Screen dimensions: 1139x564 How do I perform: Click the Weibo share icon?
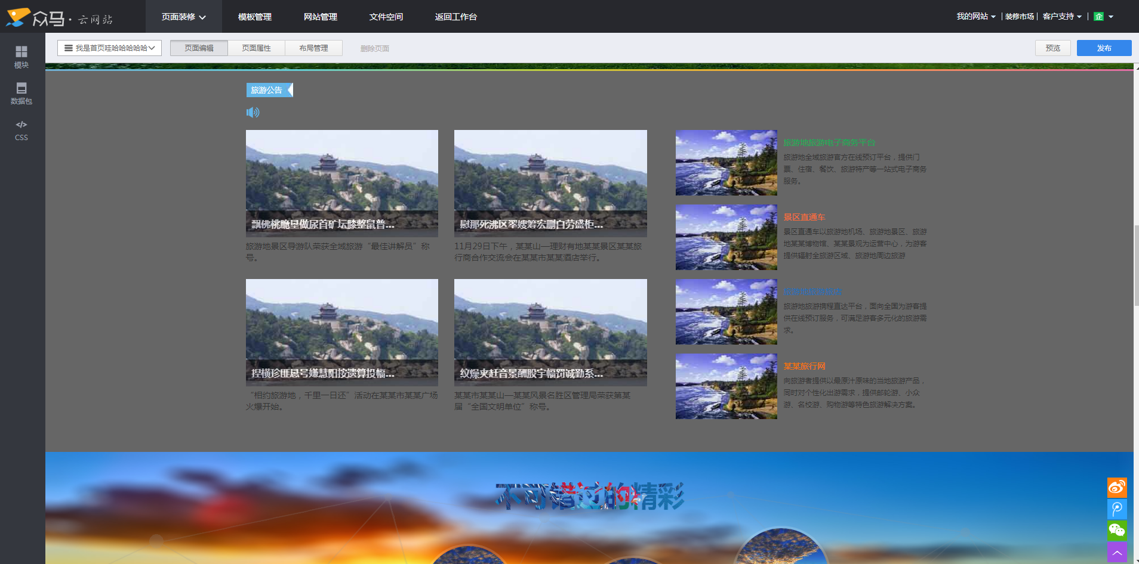coord(1117,488)
